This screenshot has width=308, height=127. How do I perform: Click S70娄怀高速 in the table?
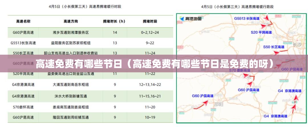coord(23,107)
